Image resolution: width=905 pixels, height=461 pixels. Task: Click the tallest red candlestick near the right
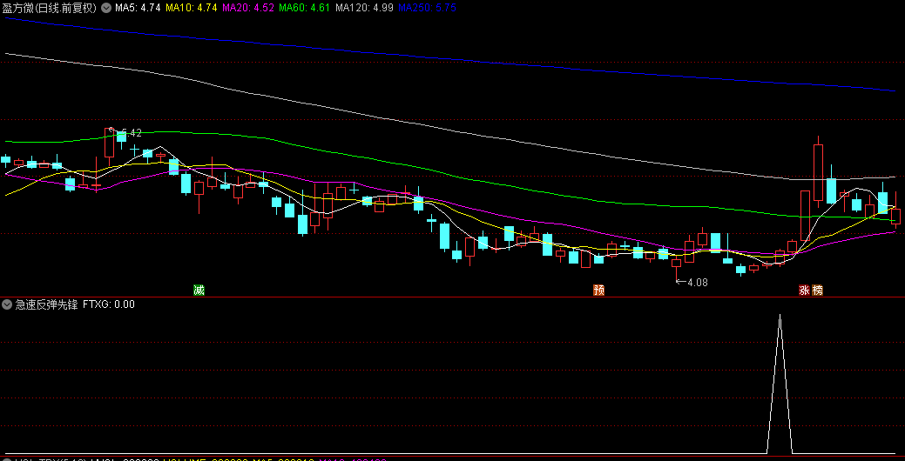point(818,171)
